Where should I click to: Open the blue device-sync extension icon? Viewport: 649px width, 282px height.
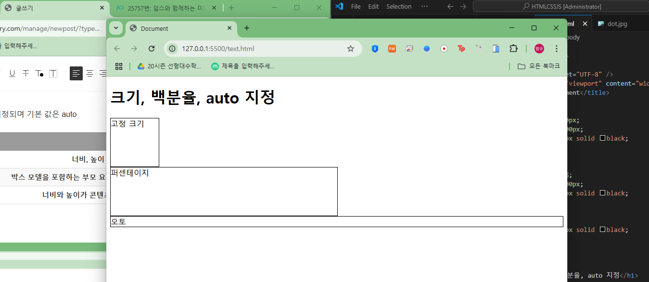496,49
